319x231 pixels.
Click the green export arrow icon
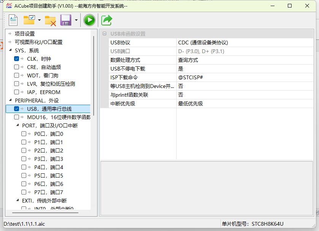[107, 20]
